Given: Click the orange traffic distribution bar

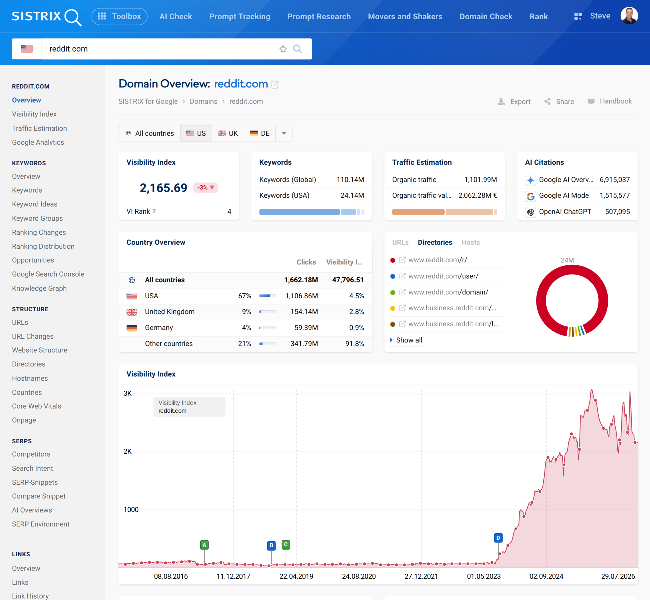Looking at the screenshot, I should pyautogui.click(x=444, y=212).
